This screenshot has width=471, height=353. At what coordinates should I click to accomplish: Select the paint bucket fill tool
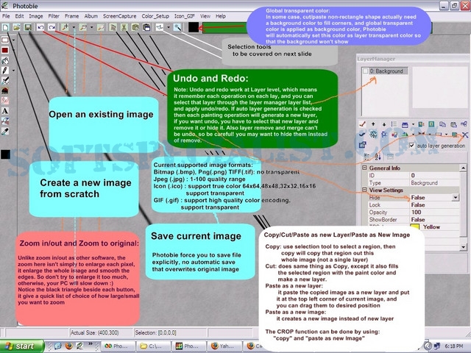(5, 60)
